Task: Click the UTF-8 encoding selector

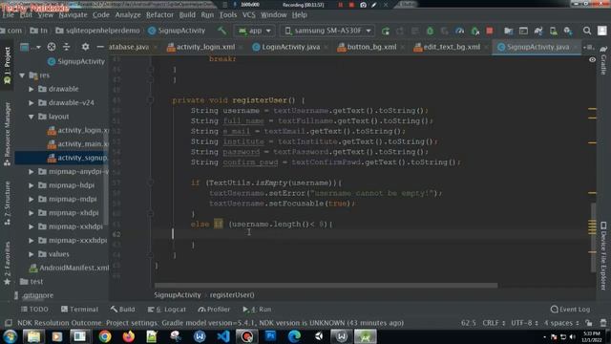Action: [524, 323]
